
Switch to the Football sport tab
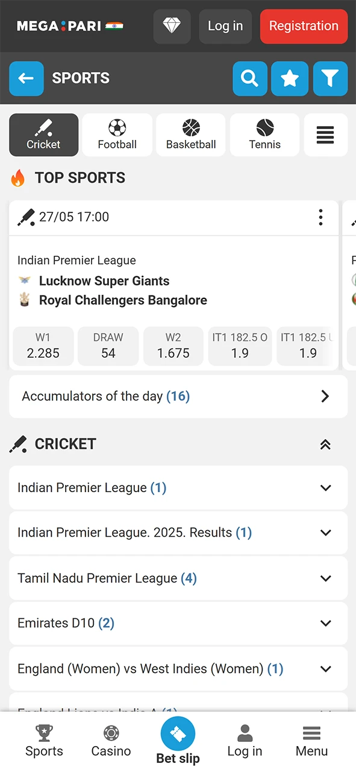click(117, 134)
